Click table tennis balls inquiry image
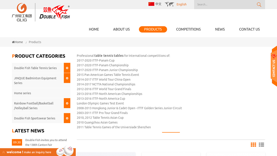Image resolution: width=277 pixels, height=156 pixels. coord(65,151)
